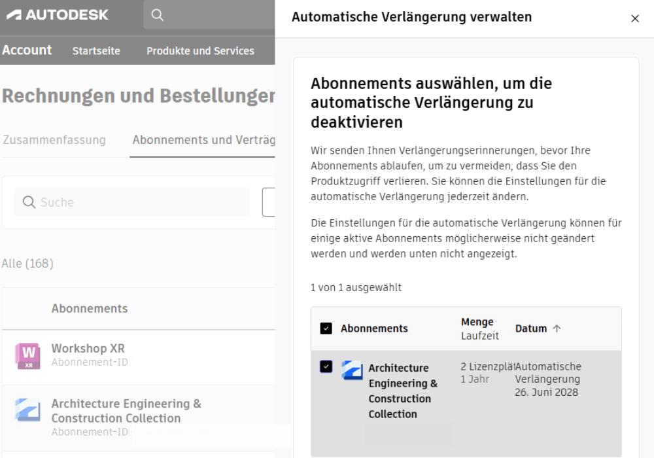Open Produkte und Services menu
Viewport: 654px width, 458px height.
[200, 51]
